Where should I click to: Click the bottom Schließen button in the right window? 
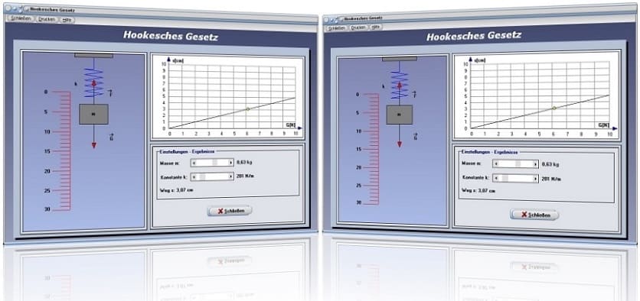(x=534, y=215)
